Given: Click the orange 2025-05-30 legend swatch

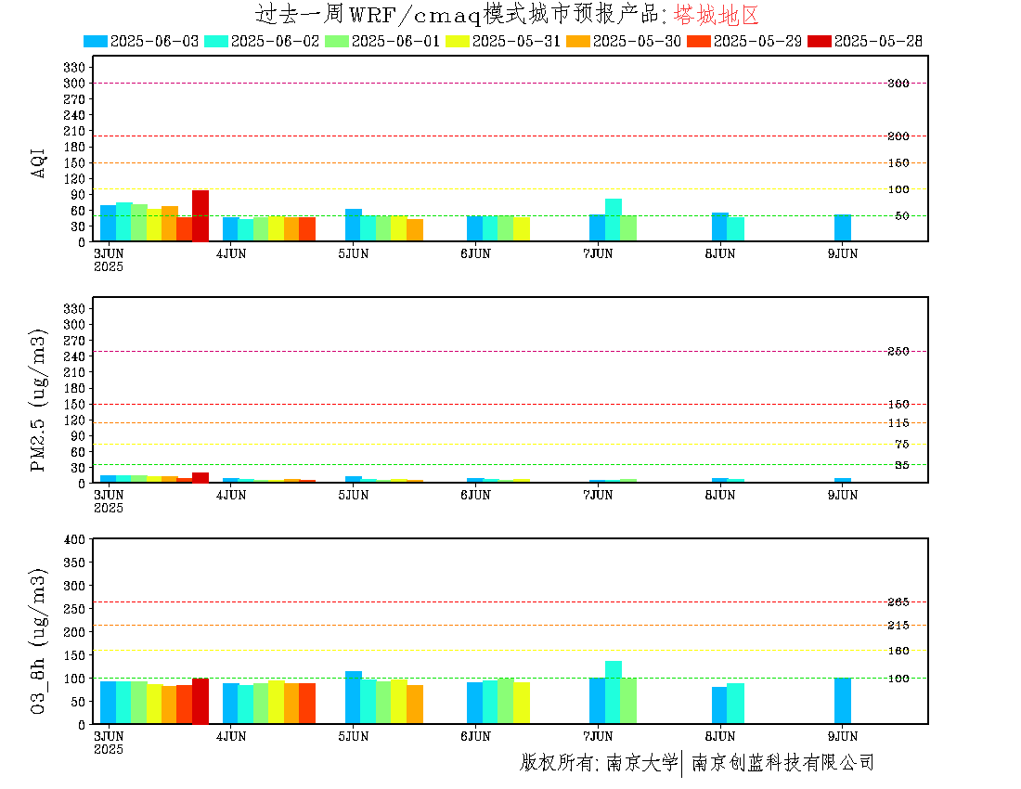Looking at the screenshot, I should [x=577, y=41].
